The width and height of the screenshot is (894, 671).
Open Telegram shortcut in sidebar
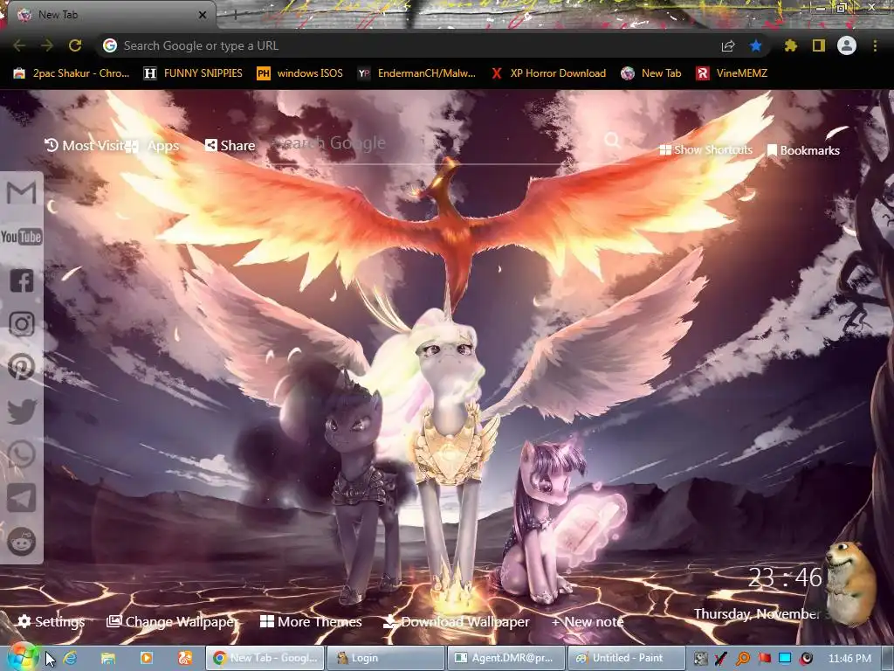click(21, 498)
